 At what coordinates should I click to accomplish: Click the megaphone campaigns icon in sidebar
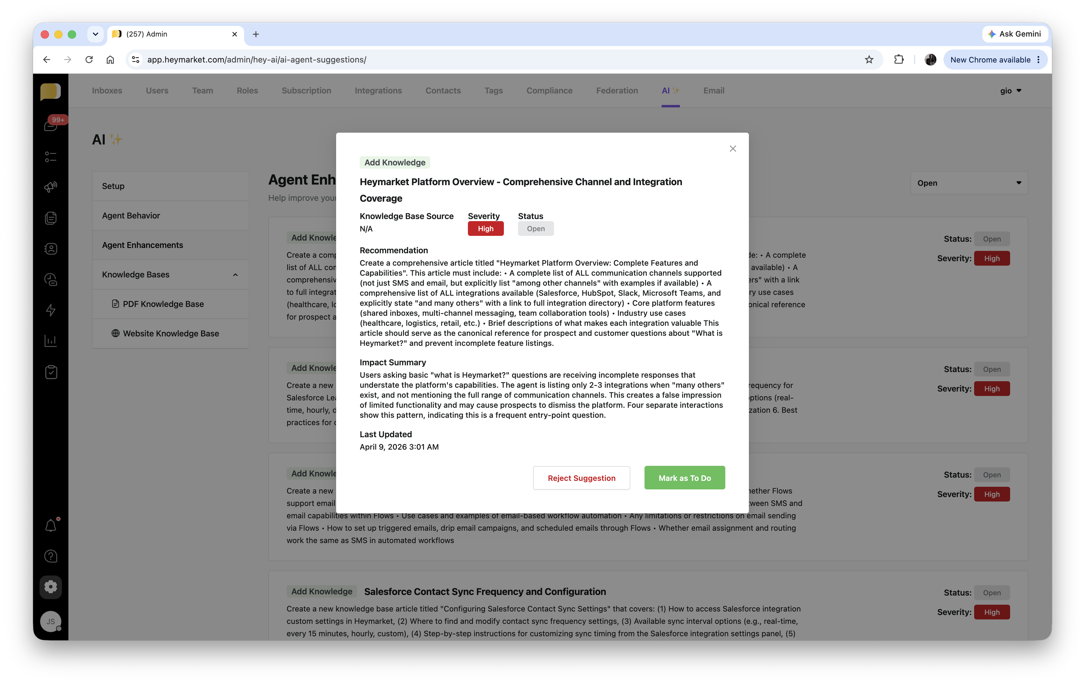tap(51, 187)
